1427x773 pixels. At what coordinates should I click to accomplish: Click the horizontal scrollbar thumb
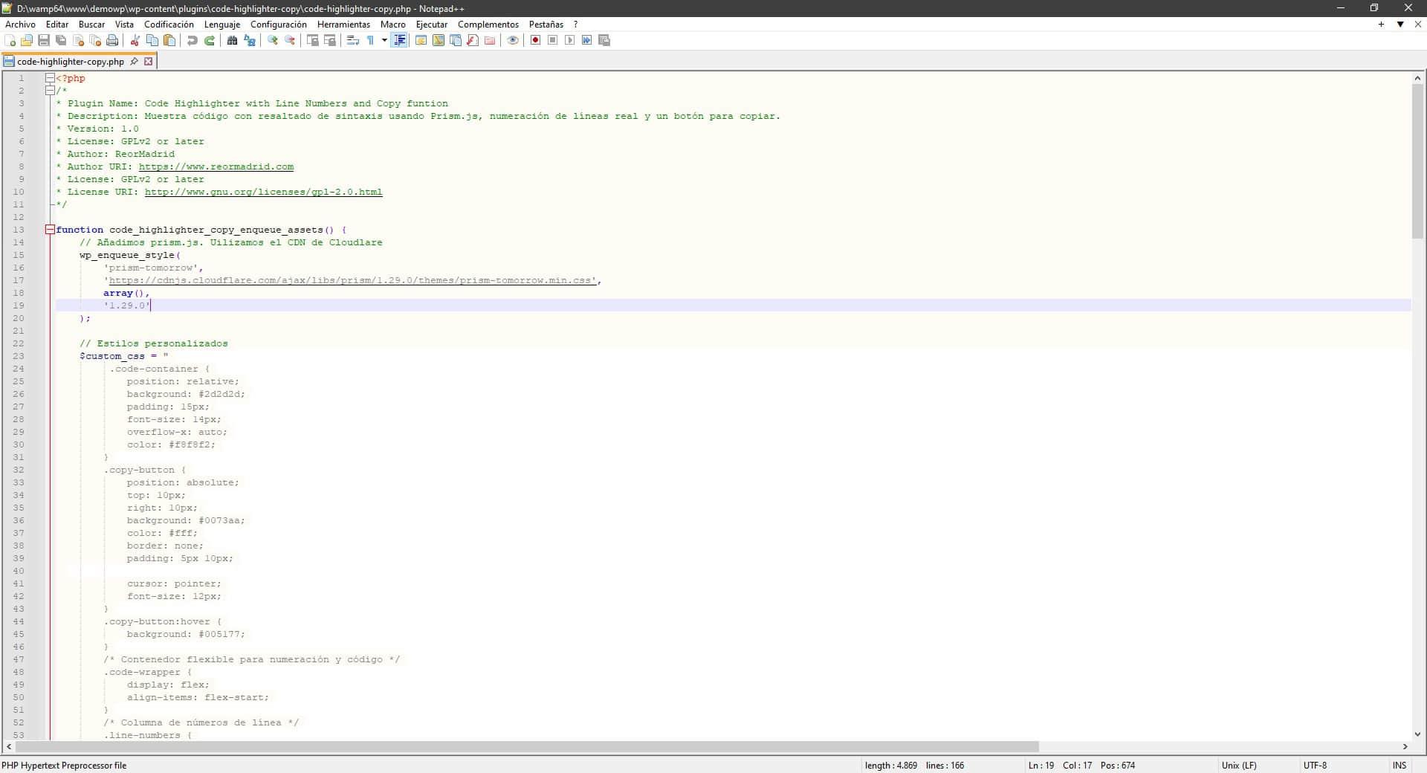click(x=527, y=746)
